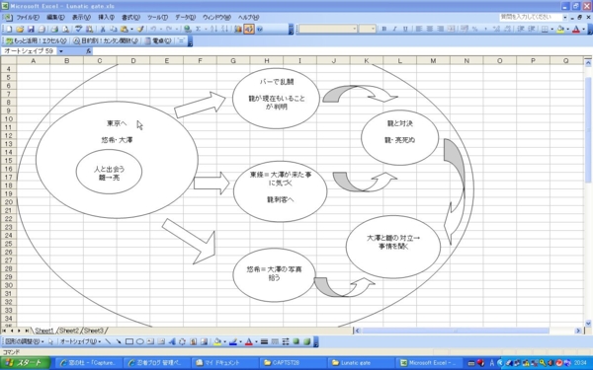Toggle Italic formatting
This screenshot has width=593, height=370.
pyautogui.click(x=394, y=29)
